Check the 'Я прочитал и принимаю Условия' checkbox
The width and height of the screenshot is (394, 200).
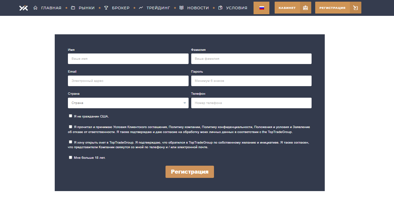(x=70, y=127)
